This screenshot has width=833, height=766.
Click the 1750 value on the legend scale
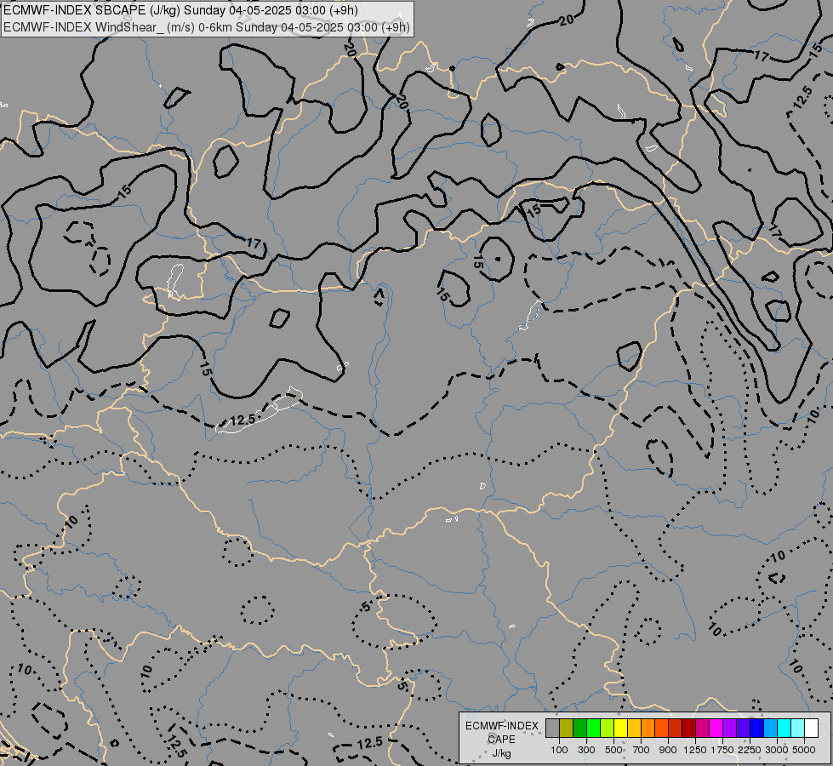[722, 750]
